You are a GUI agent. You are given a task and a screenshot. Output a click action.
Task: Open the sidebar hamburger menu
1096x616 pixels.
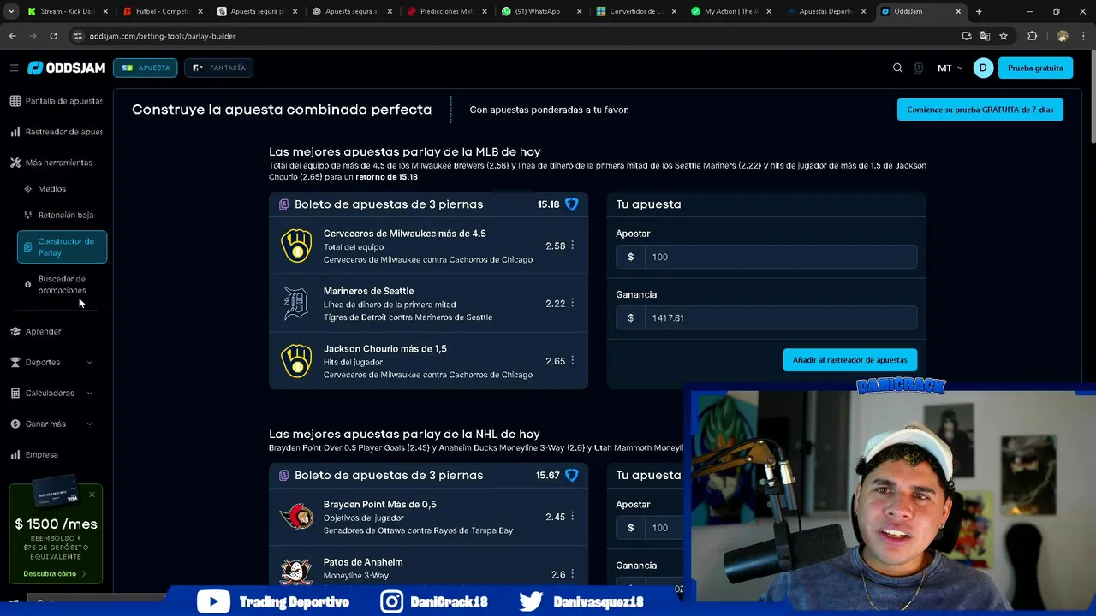point(14,68)
